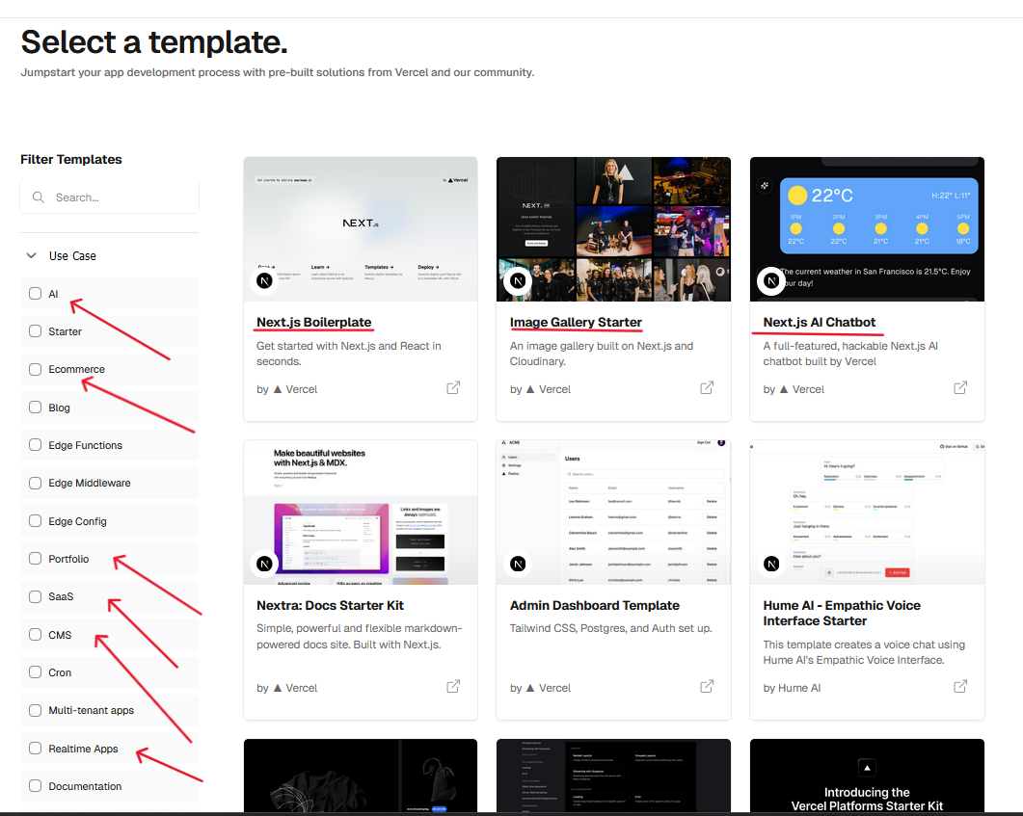
Task: Click the Next.js Boilerplate preview image
Action: point(361,228)
